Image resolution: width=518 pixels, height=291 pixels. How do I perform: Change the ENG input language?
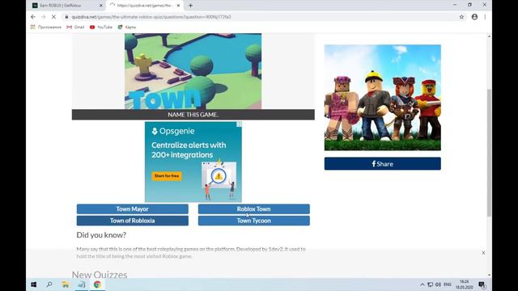tap(448, 285)
